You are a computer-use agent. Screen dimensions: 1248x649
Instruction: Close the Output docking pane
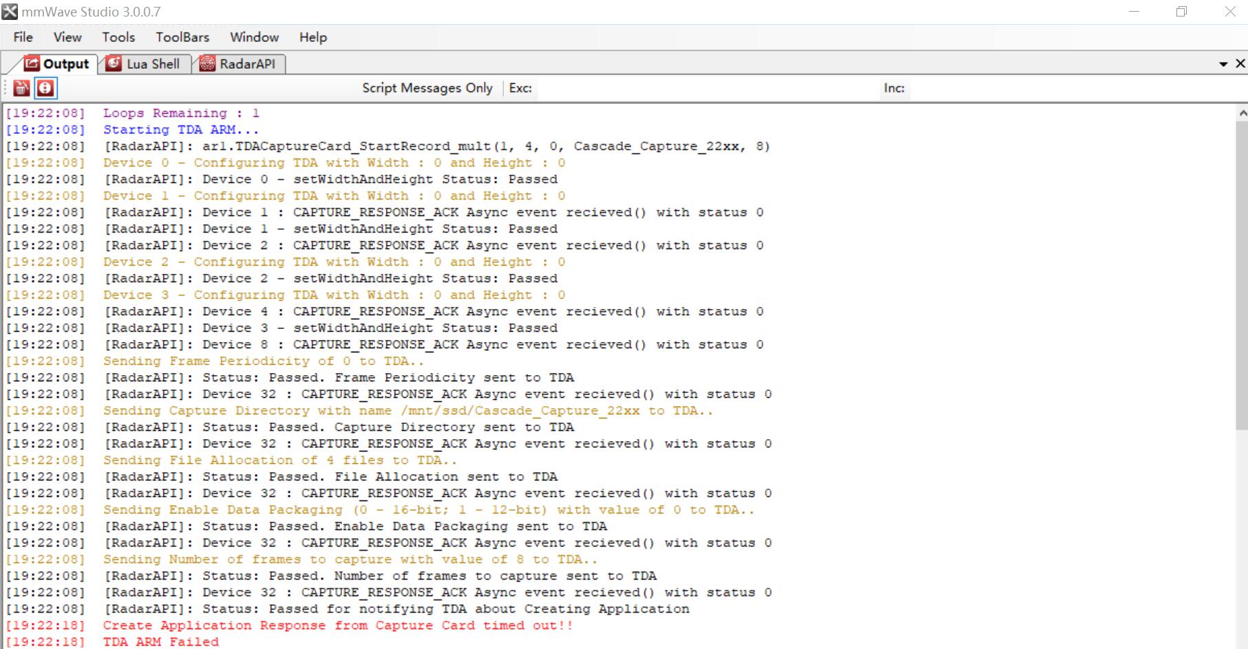pyautogui.click(x=1240, y=63)
